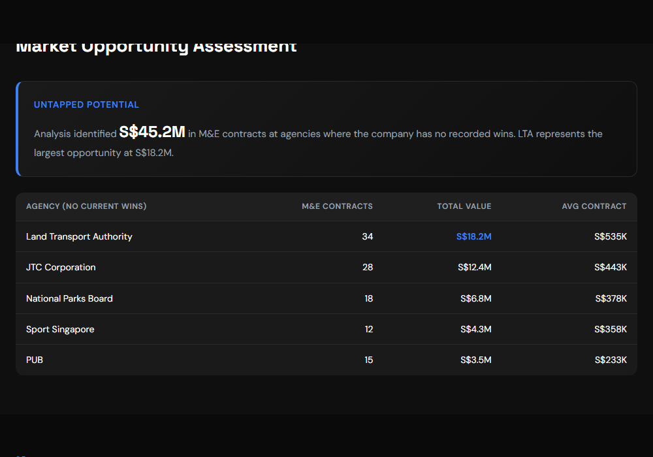Click the S$6.8M total value cell

(475, 298)
